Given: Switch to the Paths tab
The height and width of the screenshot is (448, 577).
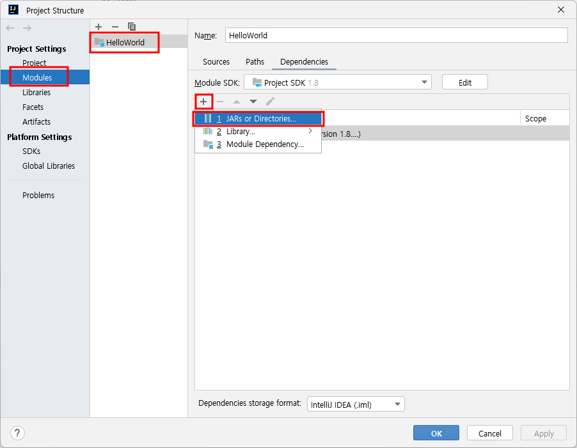Looking at the screenshot, I should [x=255, y=62].
